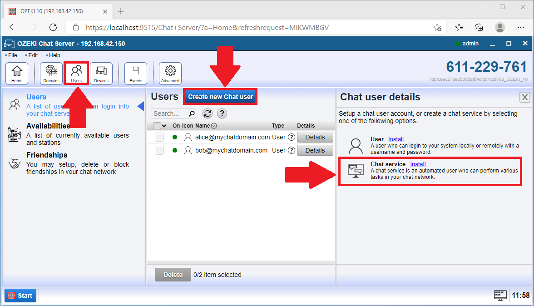Screen dimensions: 534x306
Task: Open the Name column sort dropdown
Action: click(213, 125)
